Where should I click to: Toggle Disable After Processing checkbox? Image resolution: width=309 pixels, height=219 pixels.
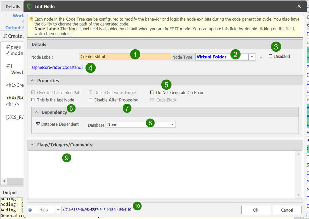[90, 100]
